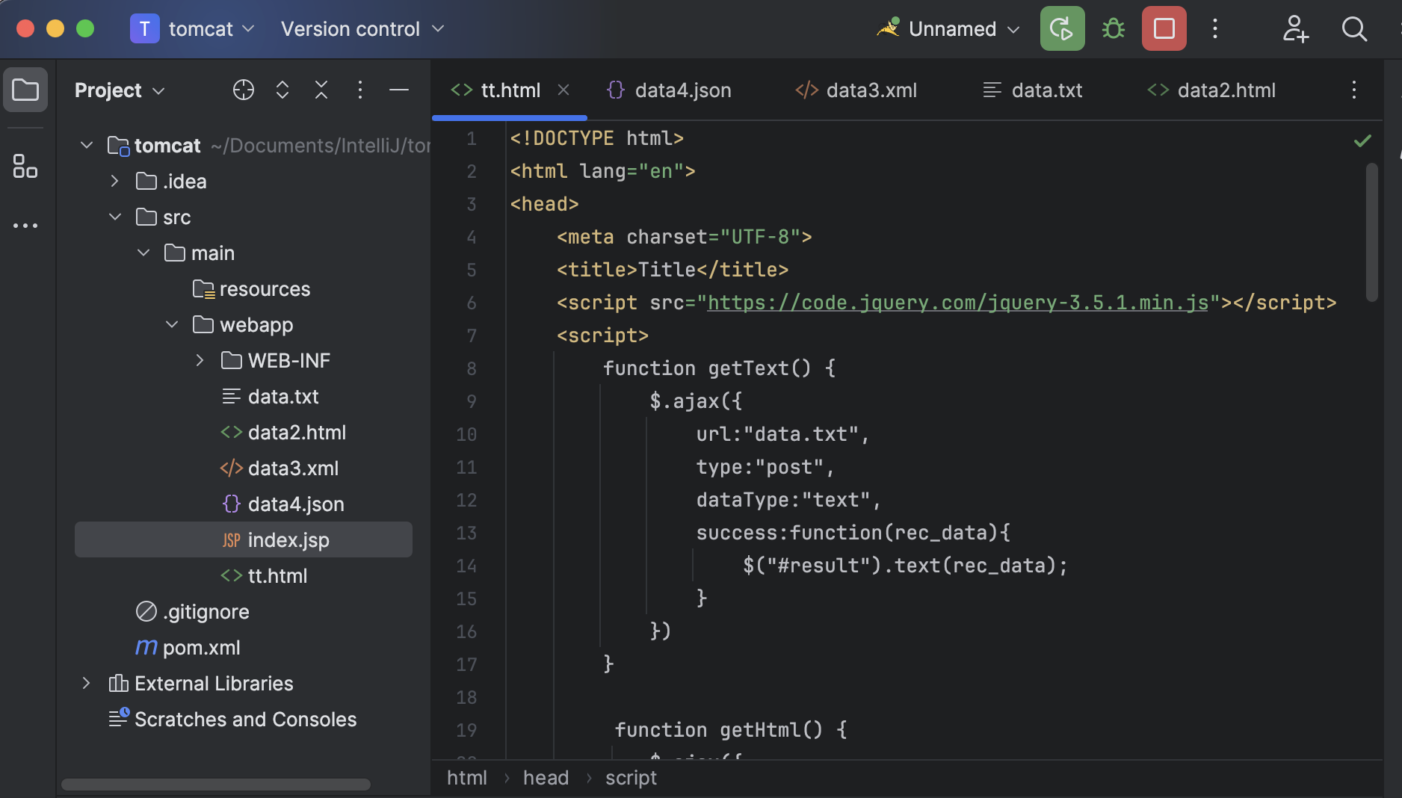Click Collapse All icon in Project panel
The image size is (1402, 798).
point(321,90)
